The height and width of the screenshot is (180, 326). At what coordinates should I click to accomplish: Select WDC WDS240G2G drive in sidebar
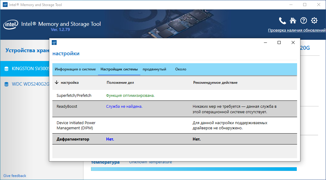25,84
